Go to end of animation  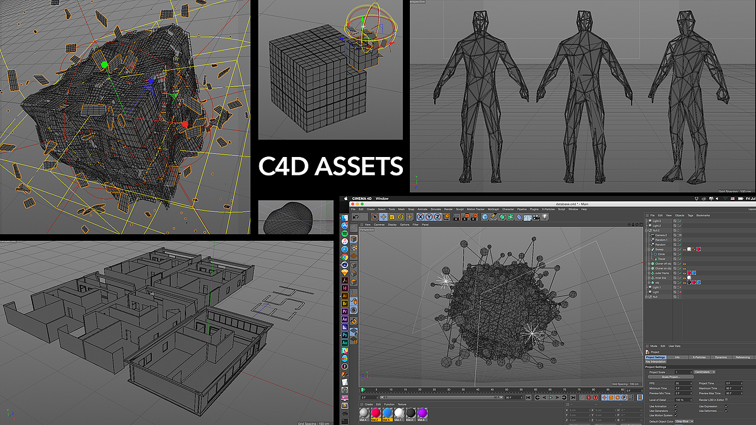pos(573,398)
